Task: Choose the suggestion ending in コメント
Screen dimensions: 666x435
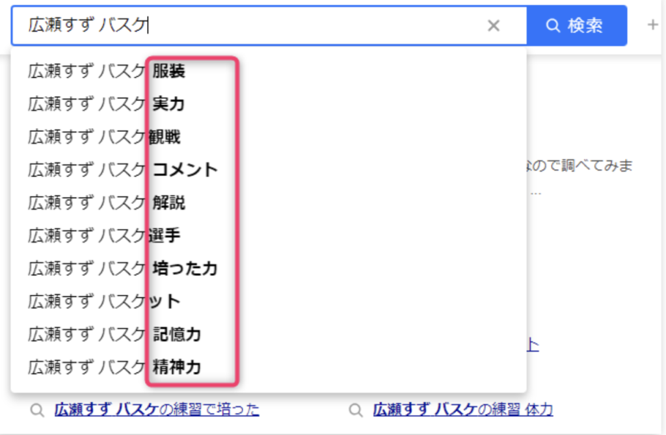Action: point(123,170)
